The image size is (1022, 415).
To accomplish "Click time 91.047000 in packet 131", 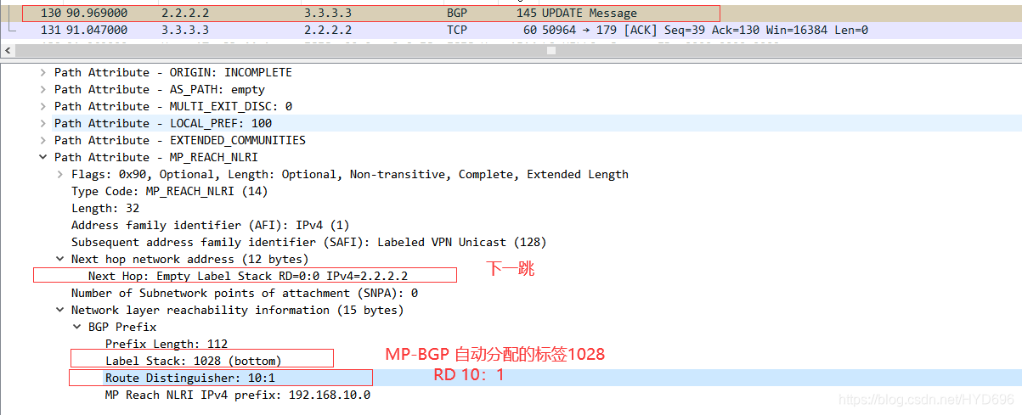I will click(96, 30).
